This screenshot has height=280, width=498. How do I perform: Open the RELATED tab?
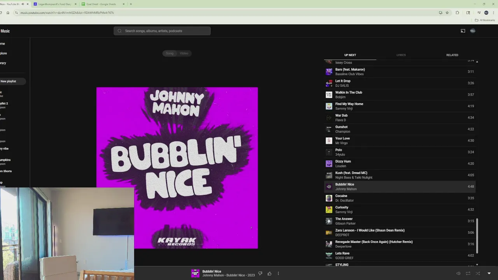(x=452, y=55)
